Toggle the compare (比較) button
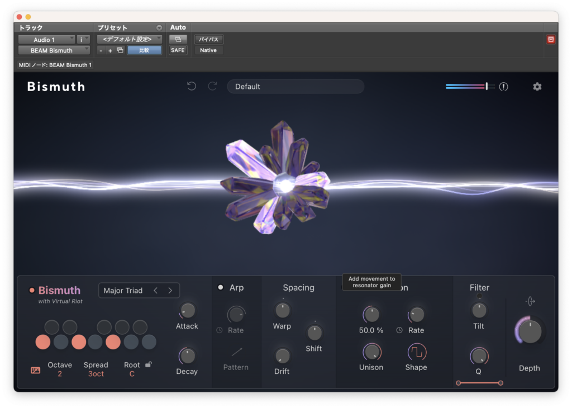This screenshot has height=408, width=572. [x=144, y=50]
